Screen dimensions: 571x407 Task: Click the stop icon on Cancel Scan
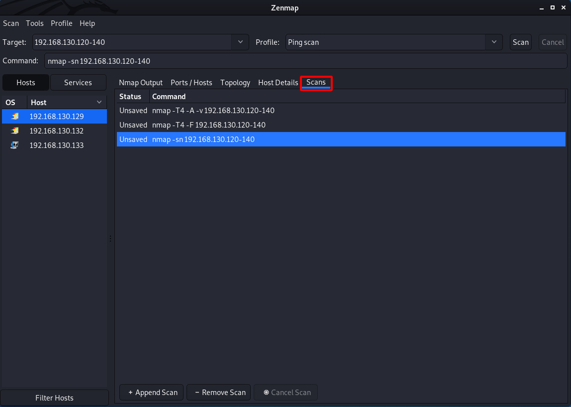[266, 393]
